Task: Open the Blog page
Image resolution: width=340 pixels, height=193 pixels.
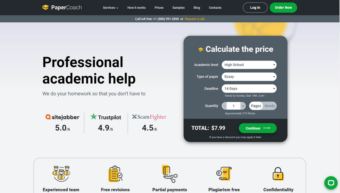Action: [197, 8]
